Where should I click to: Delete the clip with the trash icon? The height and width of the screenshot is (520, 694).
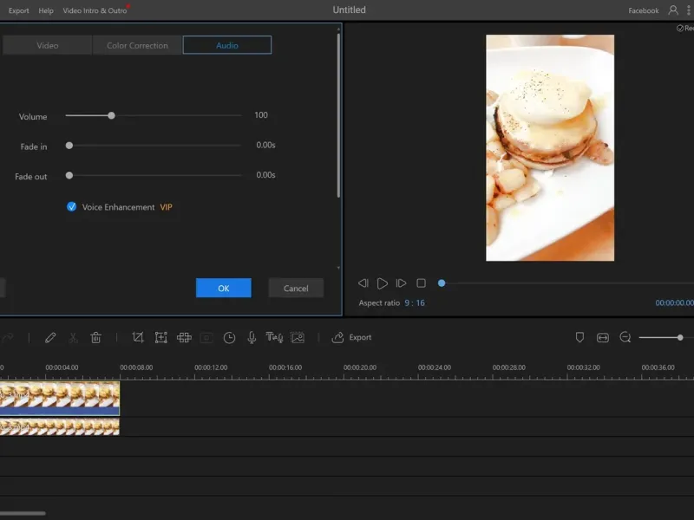[x=96, y=337]
